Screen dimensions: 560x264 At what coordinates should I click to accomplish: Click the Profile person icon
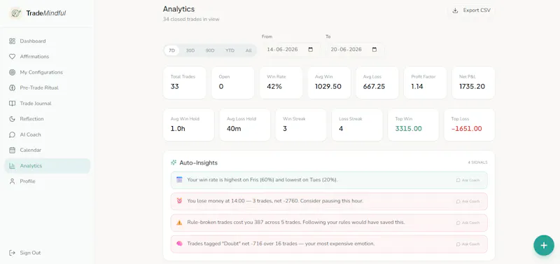(x=12, y=181)
